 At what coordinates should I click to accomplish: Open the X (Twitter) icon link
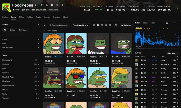(57, 5)
